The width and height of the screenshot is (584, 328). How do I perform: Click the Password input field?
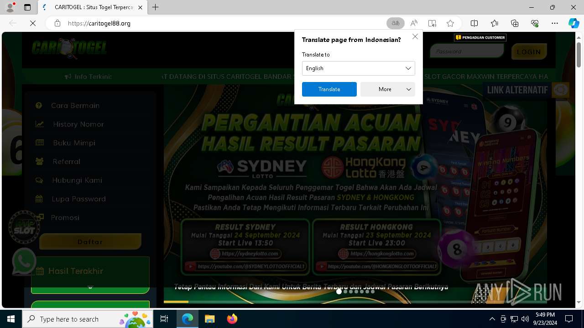(x=467, y=51)
